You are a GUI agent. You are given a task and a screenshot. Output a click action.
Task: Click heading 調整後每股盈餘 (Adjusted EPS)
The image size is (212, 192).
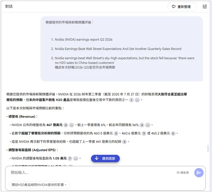coord(32,150)
